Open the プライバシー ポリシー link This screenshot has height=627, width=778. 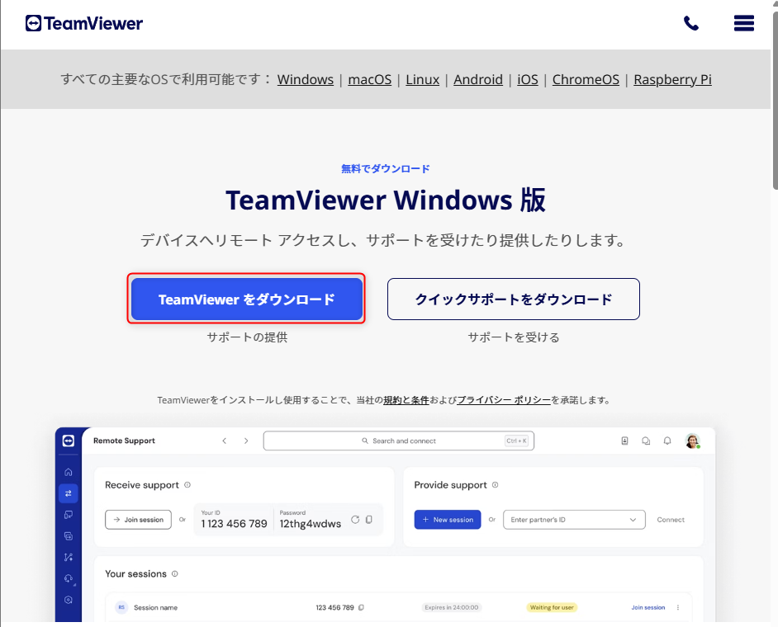click(504, 400)
